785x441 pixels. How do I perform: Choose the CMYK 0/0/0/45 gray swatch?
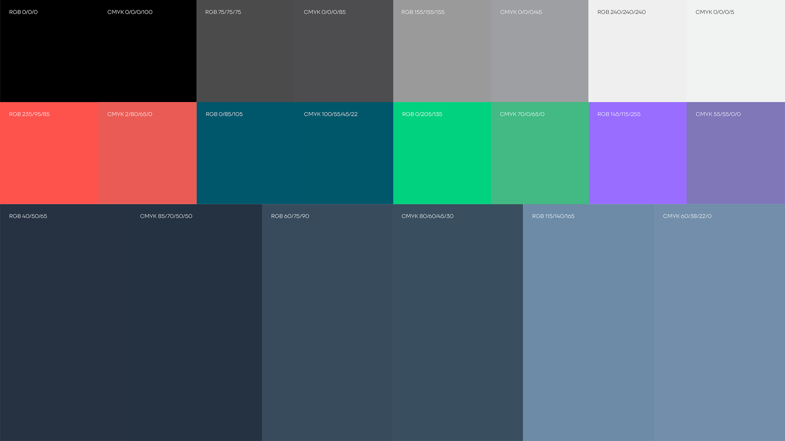[x=539, y=55]
